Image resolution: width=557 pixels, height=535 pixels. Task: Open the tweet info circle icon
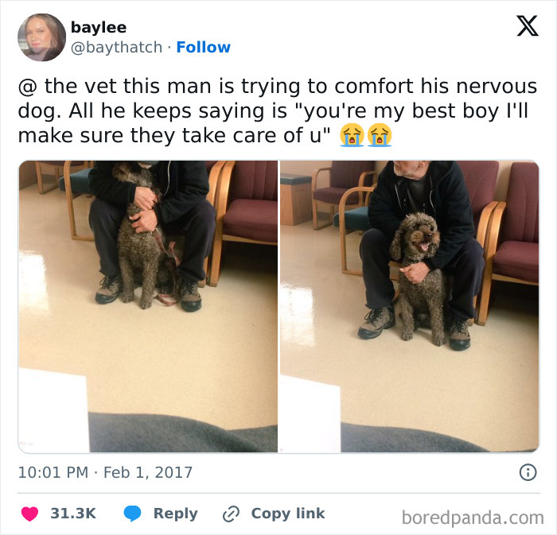pos(528,472)
